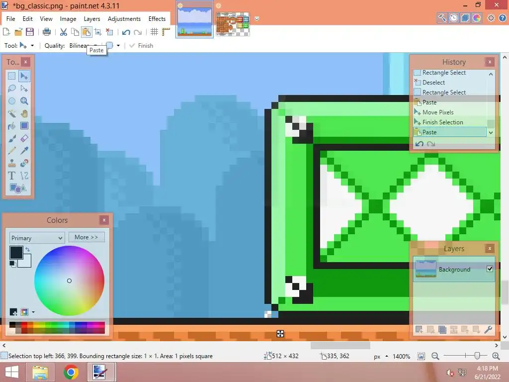The height and width of the screenshot is (382, 509).
Task: Print the image with the printer icon
Action: (47, 32)
